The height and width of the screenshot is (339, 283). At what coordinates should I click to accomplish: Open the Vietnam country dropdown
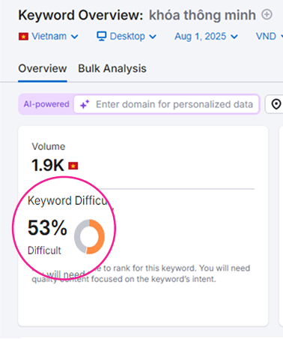49,37
